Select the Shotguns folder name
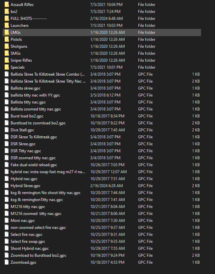 19,46
